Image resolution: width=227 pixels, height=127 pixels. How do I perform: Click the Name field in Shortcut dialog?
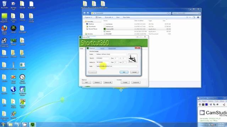click(111, 54)
